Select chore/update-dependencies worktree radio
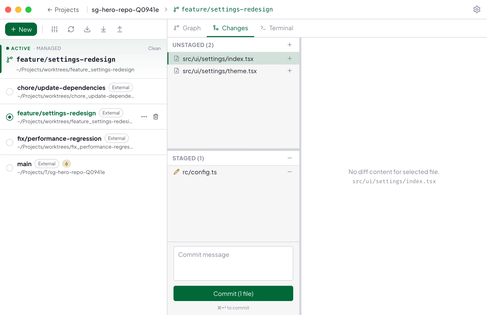The height and width of the screenshot is (315, 487). pyautogui.click(x=10, y=91)
